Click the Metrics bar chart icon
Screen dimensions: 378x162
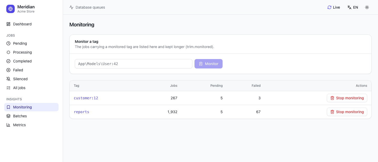tap(8, 125)
